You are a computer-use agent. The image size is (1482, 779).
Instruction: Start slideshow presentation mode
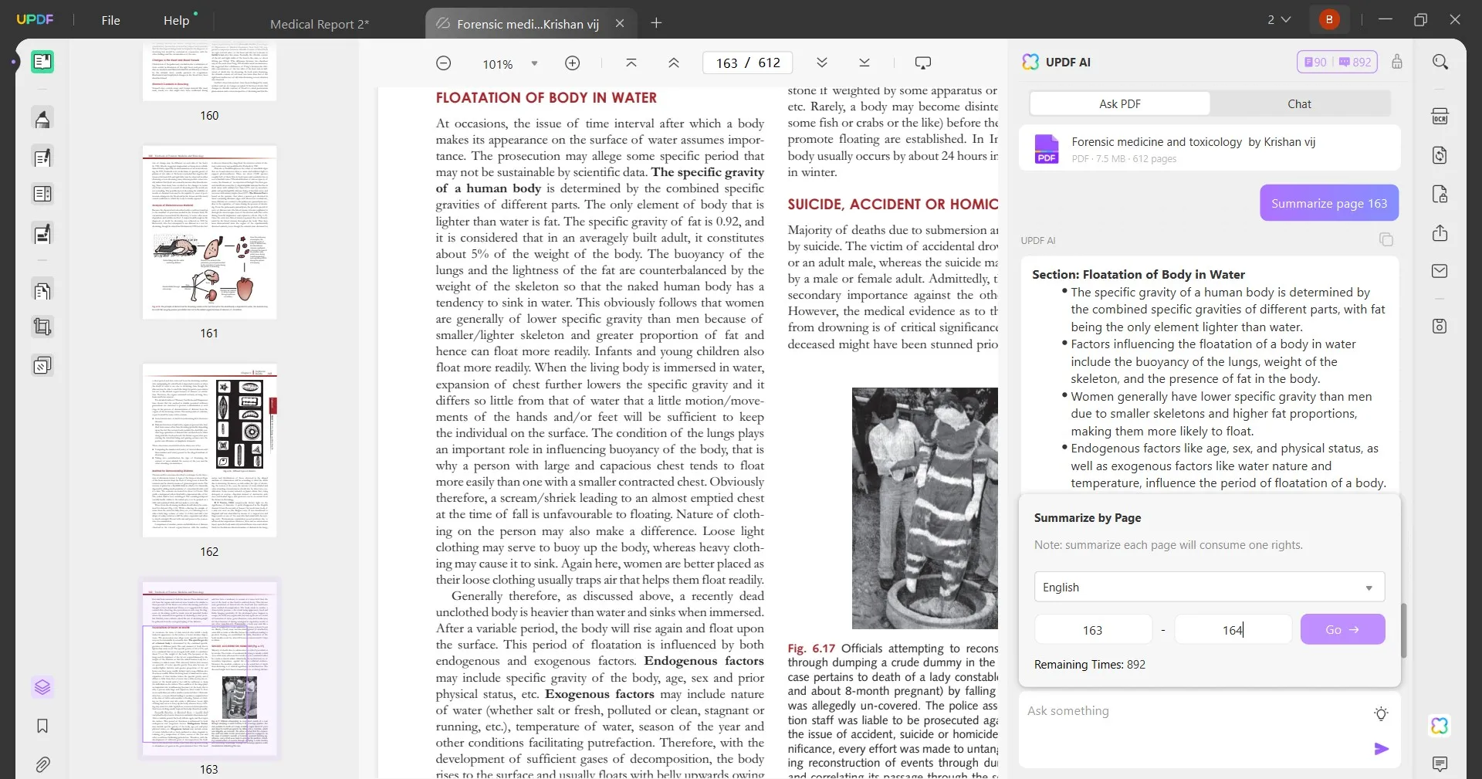[923, 63]
